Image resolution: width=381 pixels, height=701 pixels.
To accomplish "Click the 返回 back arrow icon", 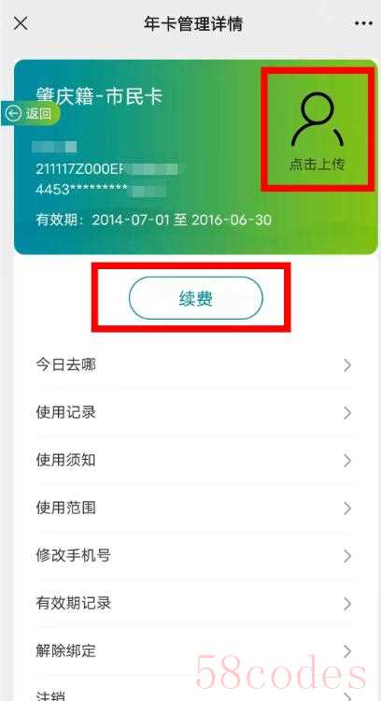I will click(13, 113).
